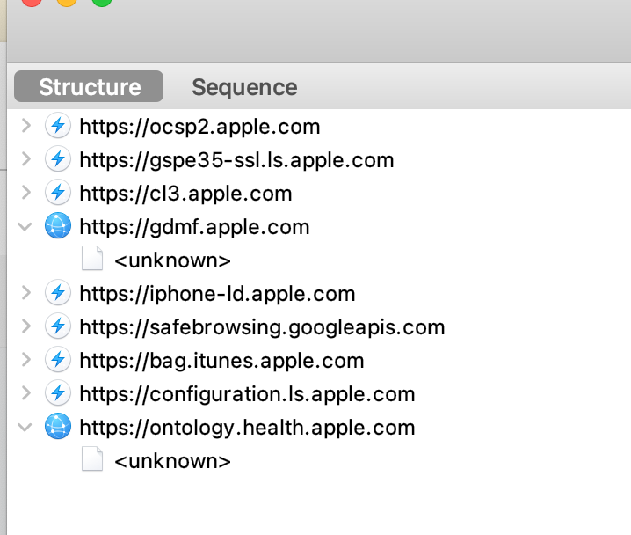Select https://iphone-ld.apple.com row text
The image size is (631, 535).
pyautogui.click(x=217, y=294)
